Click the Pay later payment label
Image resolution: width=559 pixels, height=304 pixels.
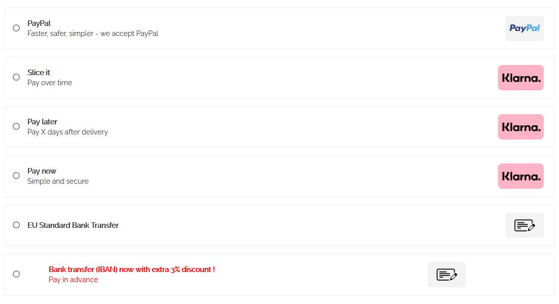(x=42, y=122)
